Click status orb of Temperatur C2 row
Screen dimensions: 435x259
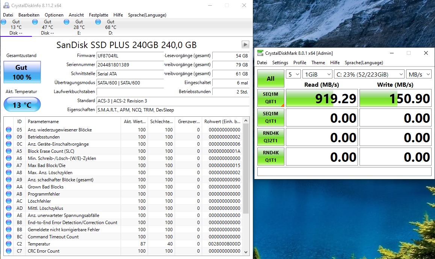pos(9,244)
